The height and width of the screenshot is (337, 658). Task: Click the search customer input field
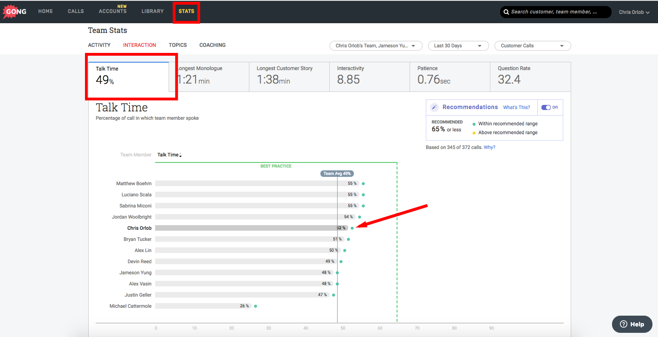pos(556,12)
